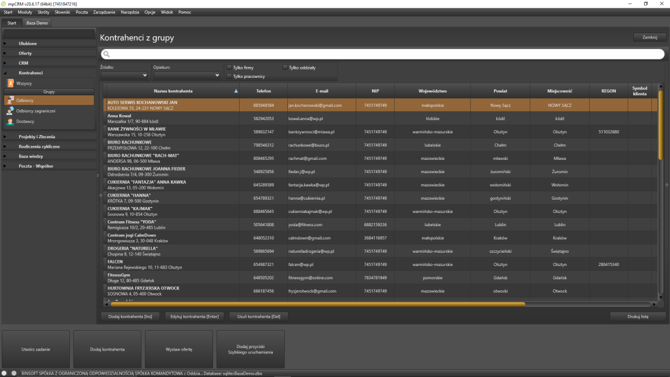The width and height of the screenshot is (670, 377).
Task: Click the Wystaw ofertę quick-launch tile
Action: pyautogui.click(x=179, y=349)
